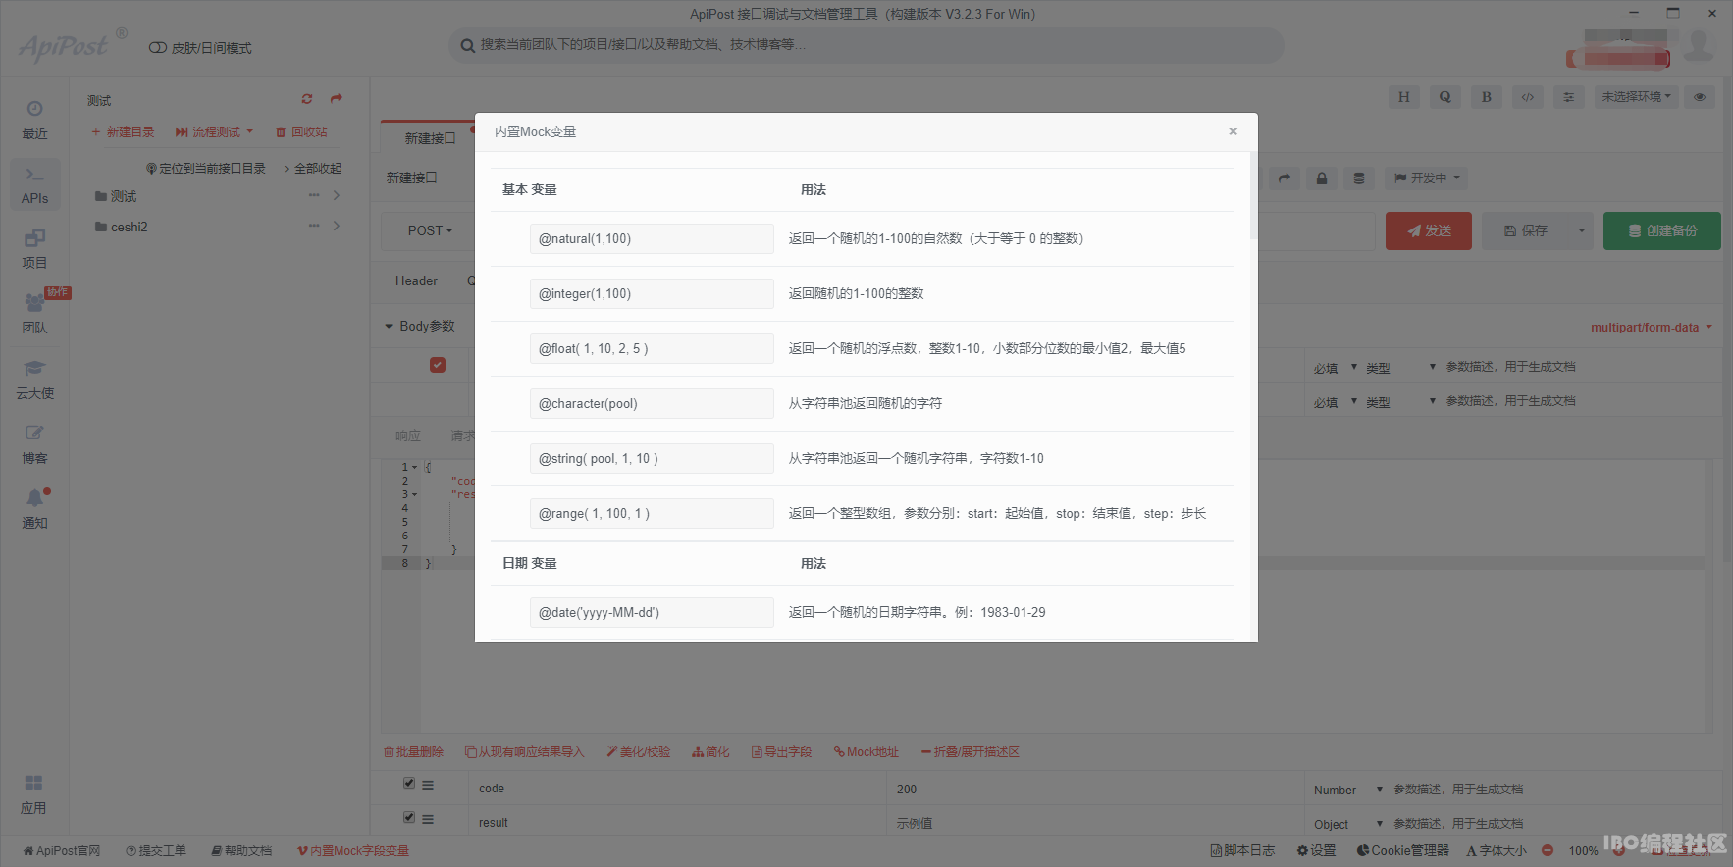Click the share arrow icon near 开发中

1284,178
